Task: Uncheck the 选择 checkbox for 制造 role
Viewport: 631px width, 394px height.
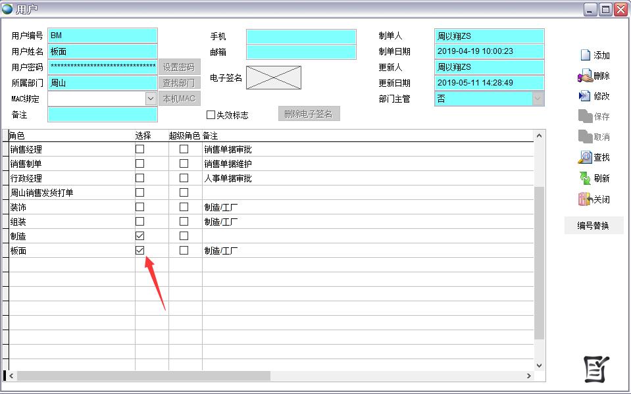Action: (x=139, y=235)
